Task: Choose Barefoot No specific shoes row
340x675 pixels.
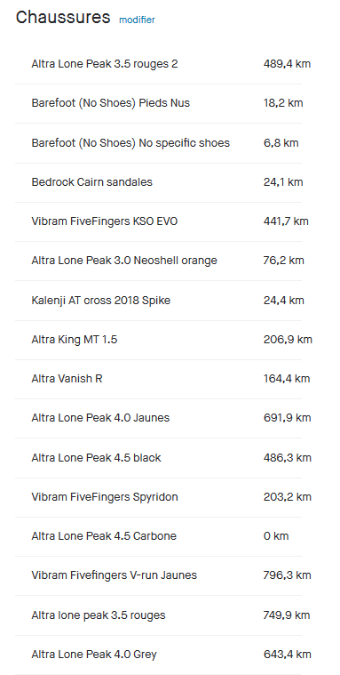Action: 158,143
